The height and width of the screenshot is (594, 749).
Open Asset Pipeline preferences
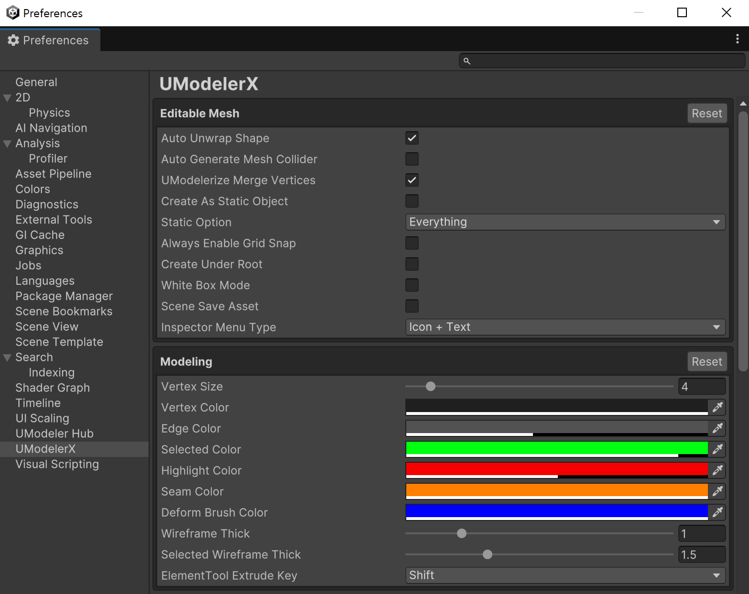[53, 174]
